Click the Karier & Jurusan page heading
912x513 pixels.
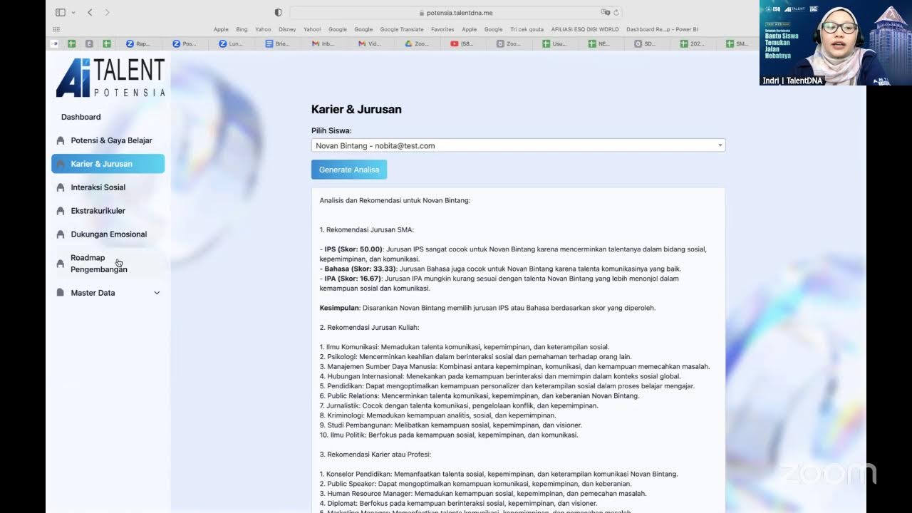[356, 109]
